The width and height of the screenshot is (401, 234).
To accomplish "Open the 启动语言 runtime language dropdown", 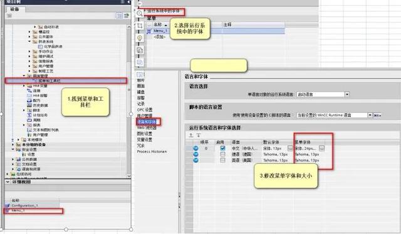I will 346,94.
